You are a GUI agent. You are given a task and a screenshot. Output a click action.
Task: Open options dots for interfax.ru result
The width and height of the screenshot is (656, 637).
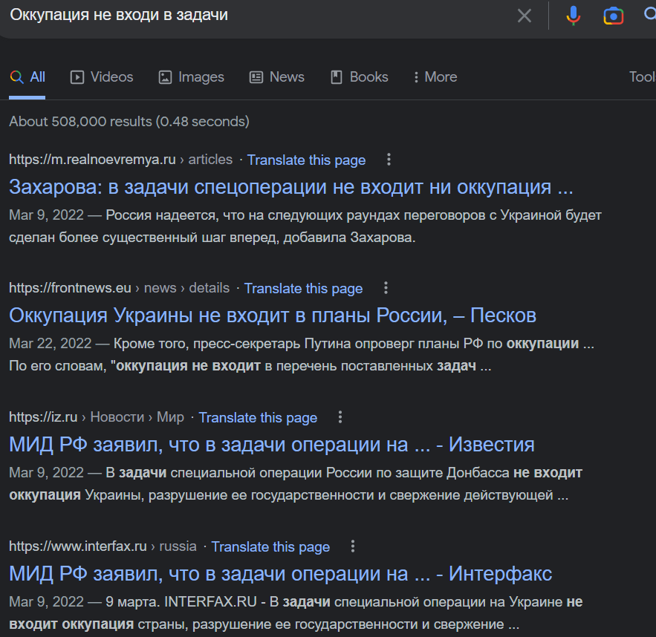coord(353,546)
